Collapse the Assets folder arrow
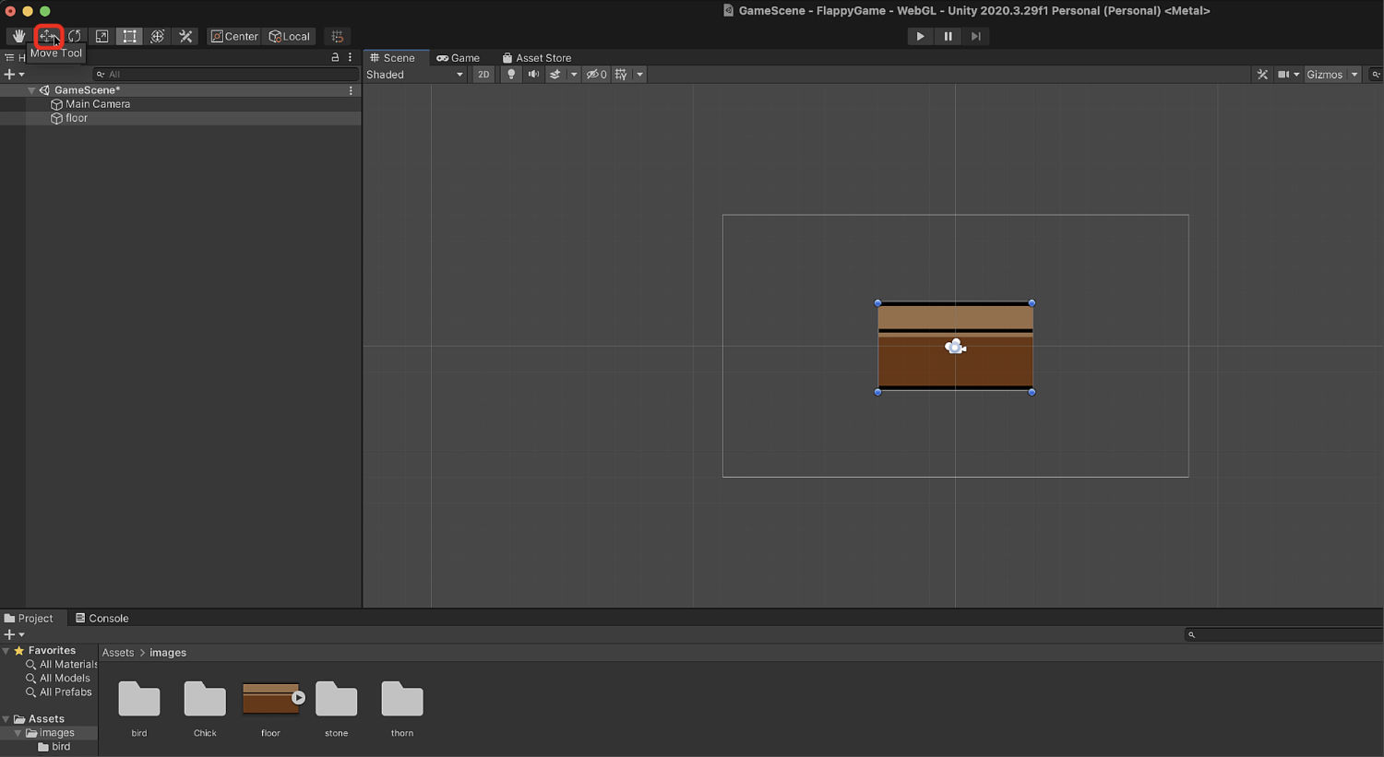Viewport: 1384px width, 757px height. click(x=6, y=719)
